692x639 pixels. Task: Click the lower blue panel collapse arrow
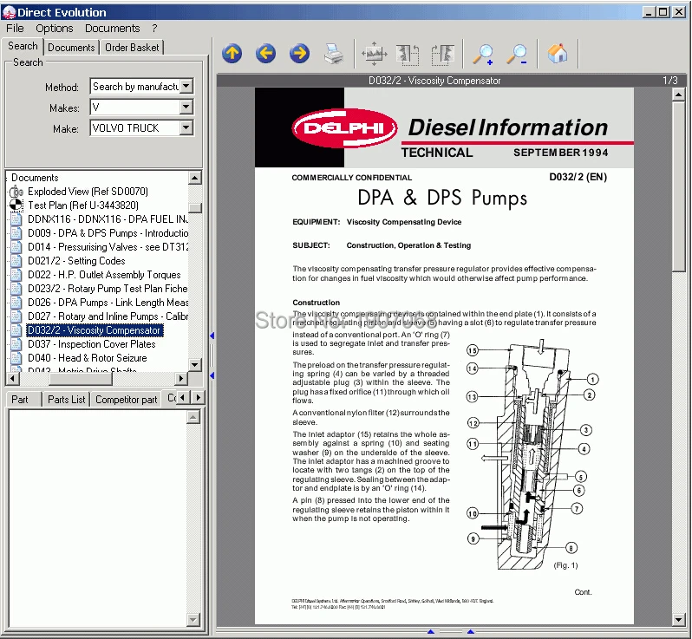212,375
